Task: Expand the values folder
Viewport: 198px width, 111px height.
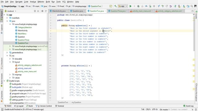Action: click(x=10, y=78)
